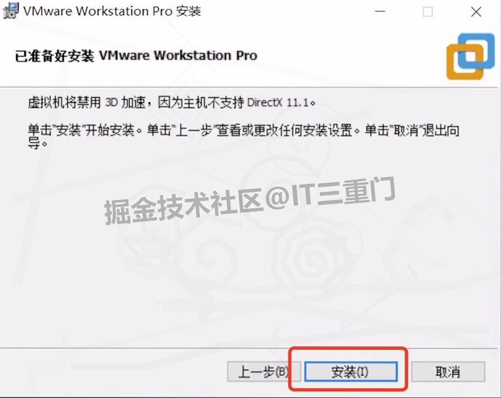Click 上一步(B) to go back

point(264,372)
